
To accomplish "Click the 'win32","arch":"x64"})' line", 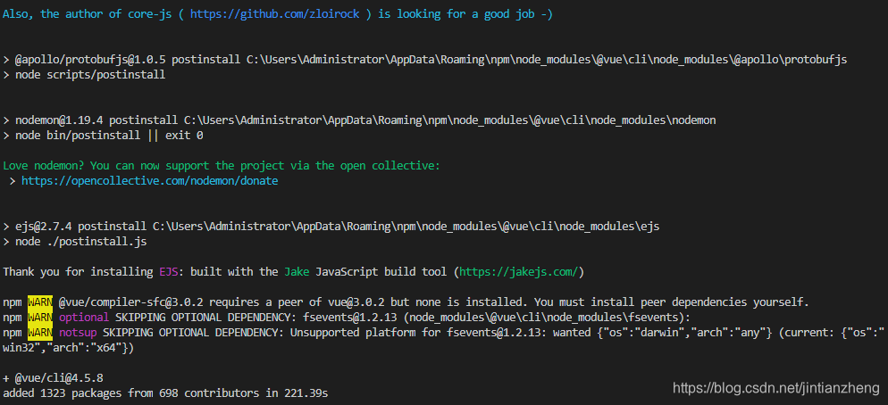I will pos(69,348).
